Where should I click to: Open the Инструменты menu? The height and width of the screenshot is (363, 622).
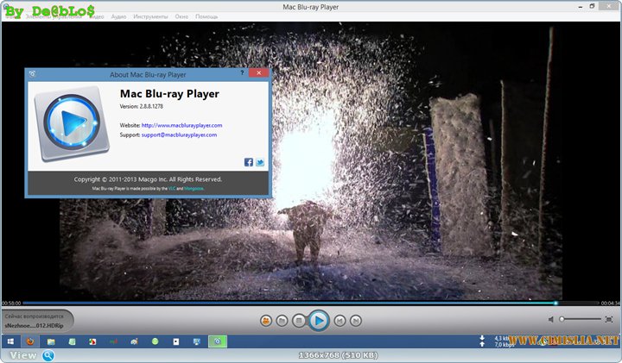click(x=149, y=16)
